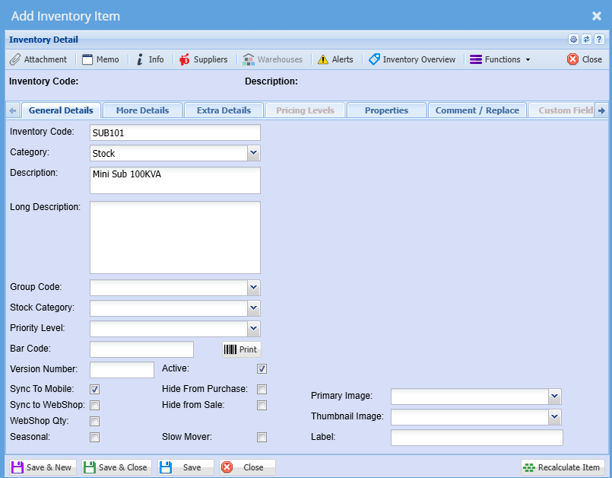Viewport: 612px width, 478px height.
Task: Toggle the Sync To Mobile checkbox
Action: pyautogui.click(x=95, y=389)
